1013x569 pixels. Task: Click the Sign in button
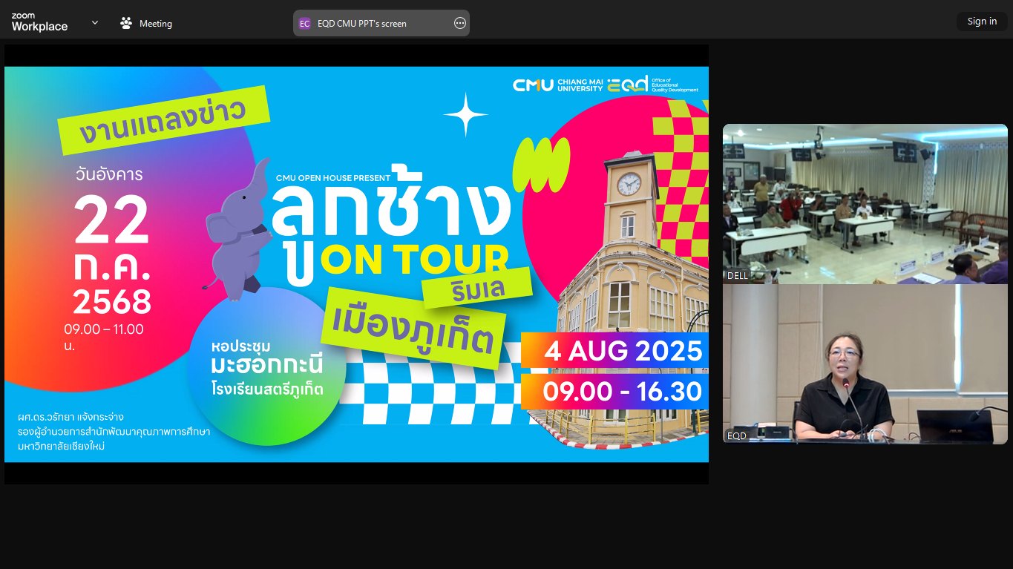pos(982,22)
